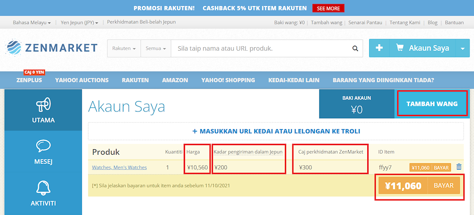Open Mesej speech-bubble sidebar section

click(43, 152)
